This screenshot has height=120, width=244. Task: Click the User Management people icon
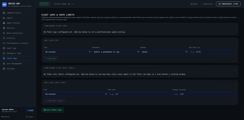pos(4,63)
